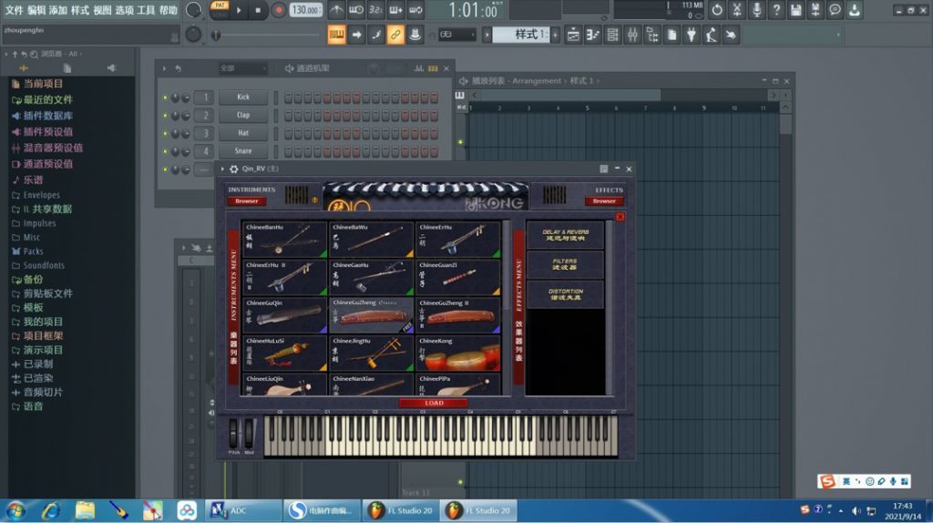Screen dimensions: 933x523
Task: Open the 文件 menu
Action: click(14, 10)
